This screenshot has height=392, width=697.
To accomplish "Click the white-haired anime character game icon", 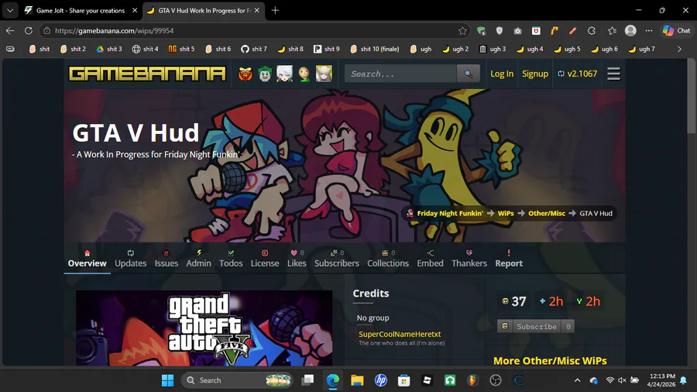I will pos(284,74).
